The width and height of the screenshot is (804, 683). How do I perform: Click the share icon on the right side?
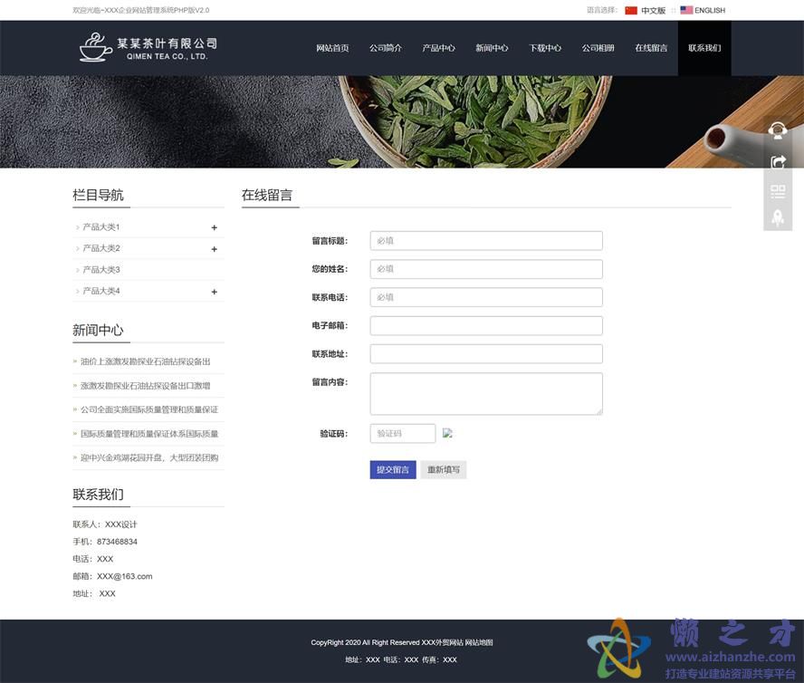778,161
